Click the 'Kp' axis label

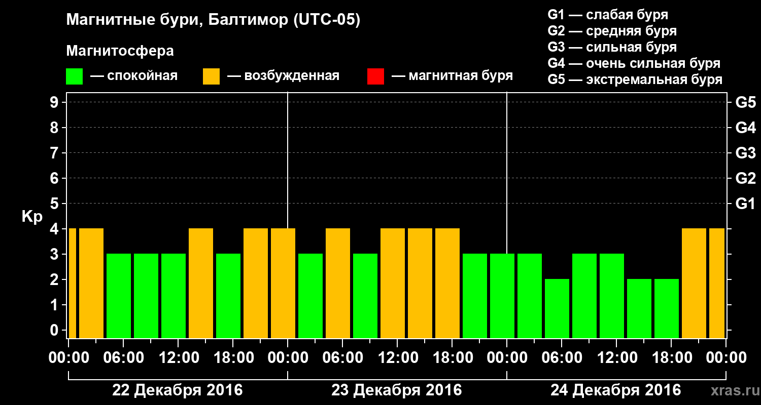[x=32, y=217]
